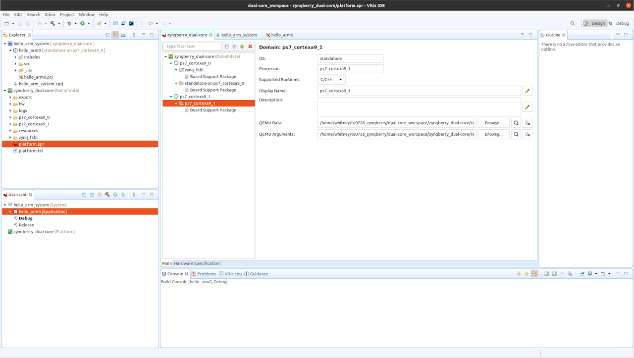This screenshot has width=634, height=358.
Task: Expand the ps7_cortexa9_0 folder in Explorer
Action: pos(10,117)
